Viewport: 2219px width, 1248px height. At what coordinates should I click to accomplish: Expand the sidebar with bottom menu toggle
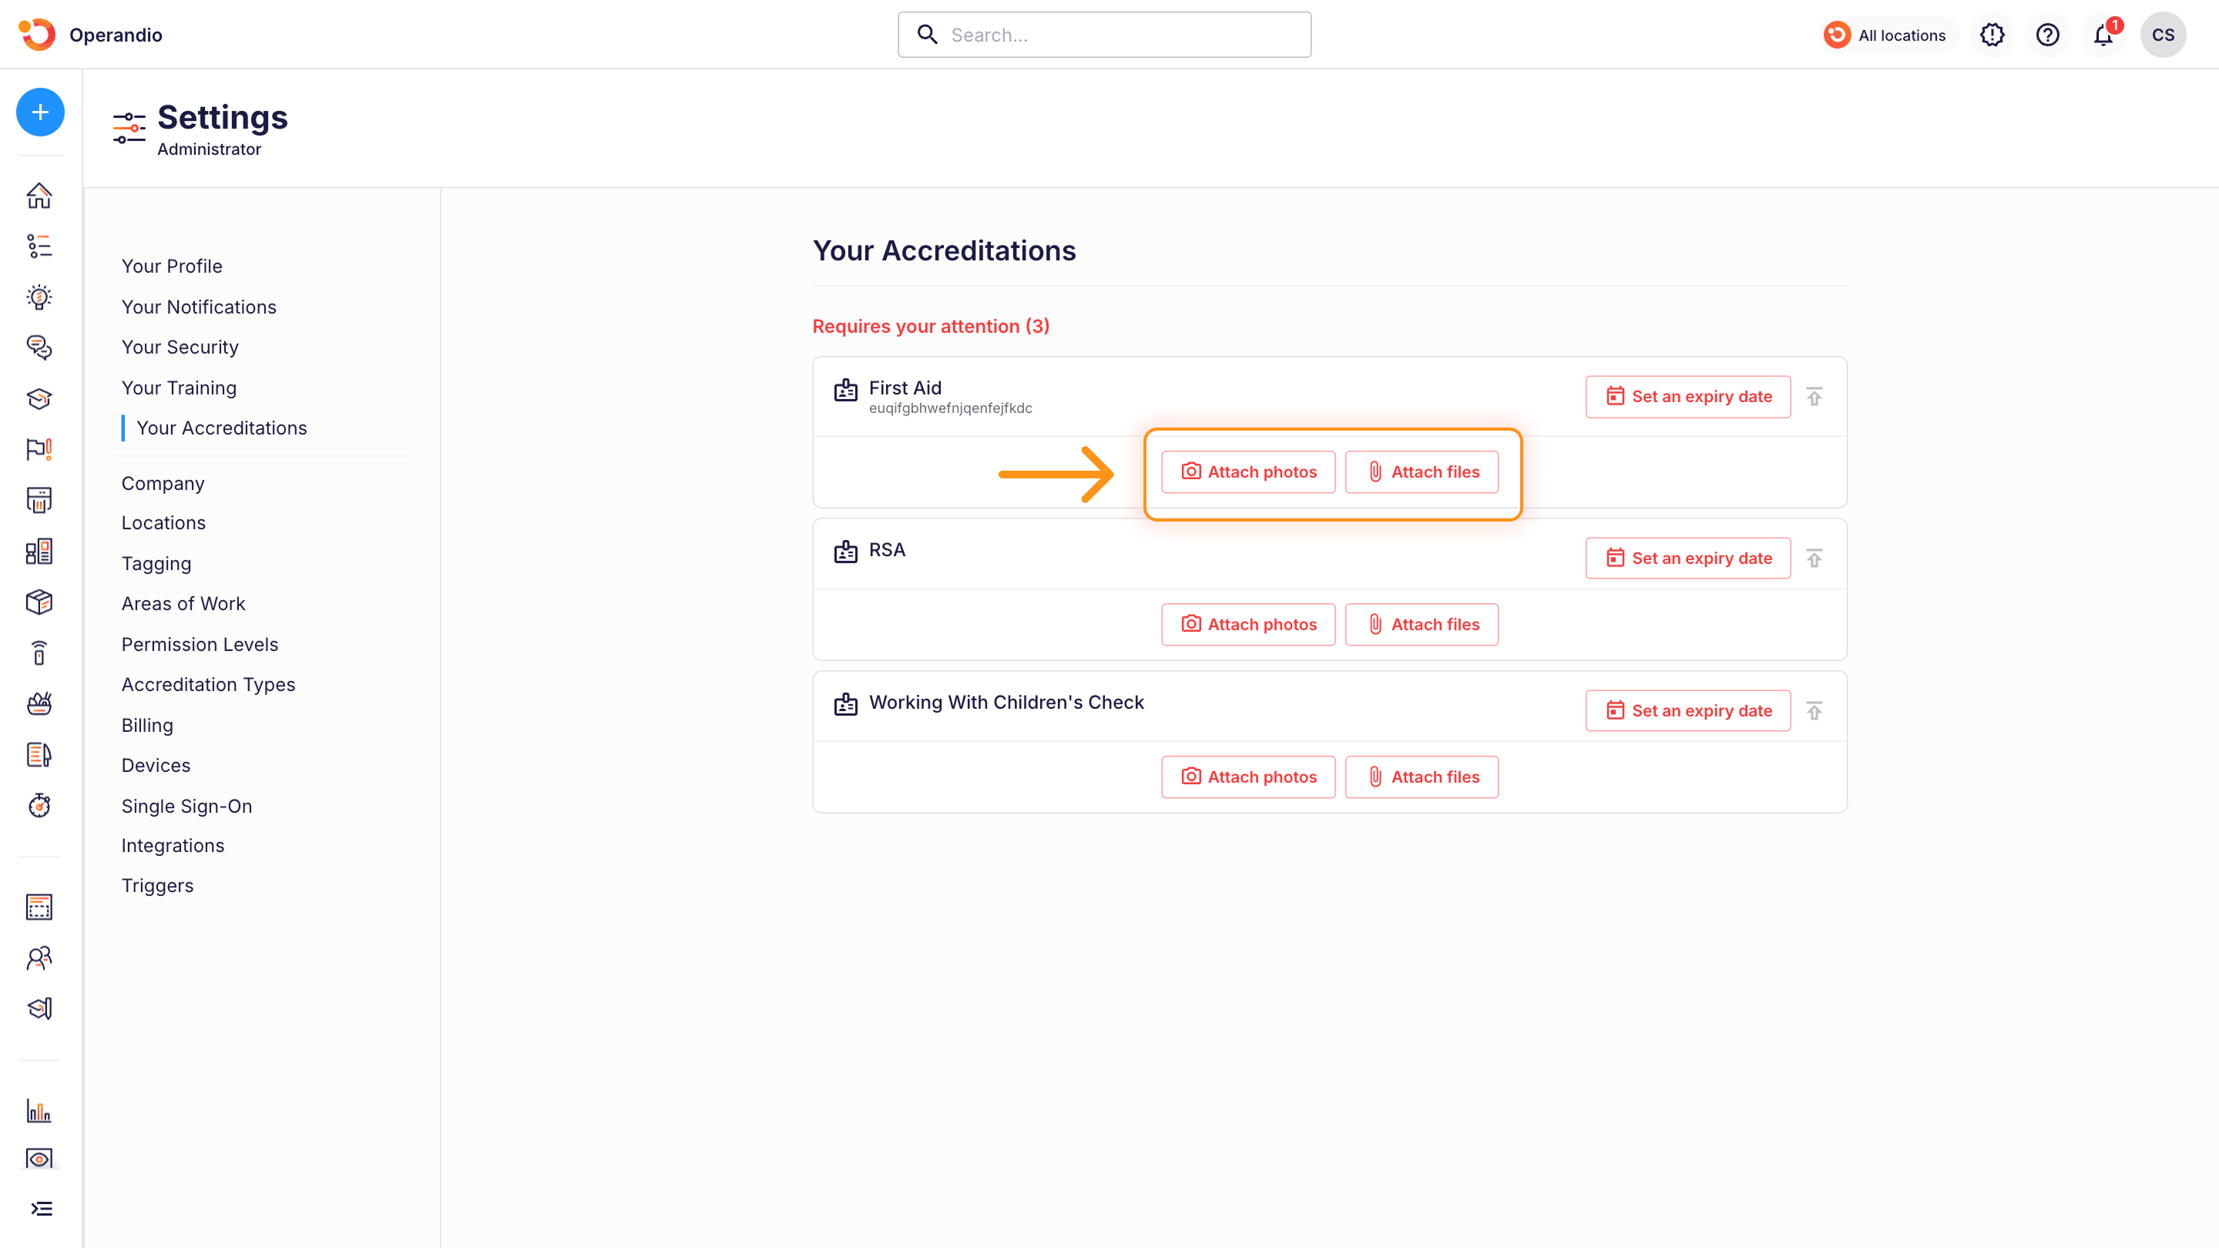point(42,1209)
